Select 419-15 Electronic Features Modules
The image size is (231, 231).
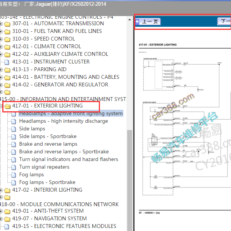64,226
